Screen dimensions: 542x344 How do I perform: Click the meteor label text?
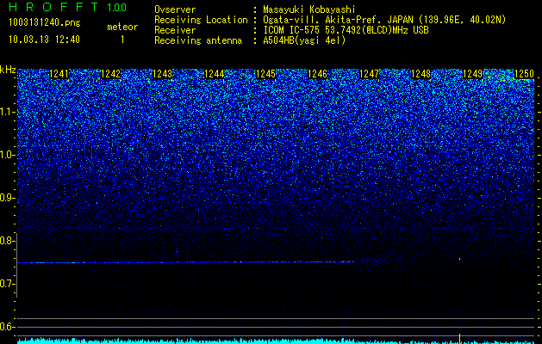pyautogui.click(x=122, y=27)
